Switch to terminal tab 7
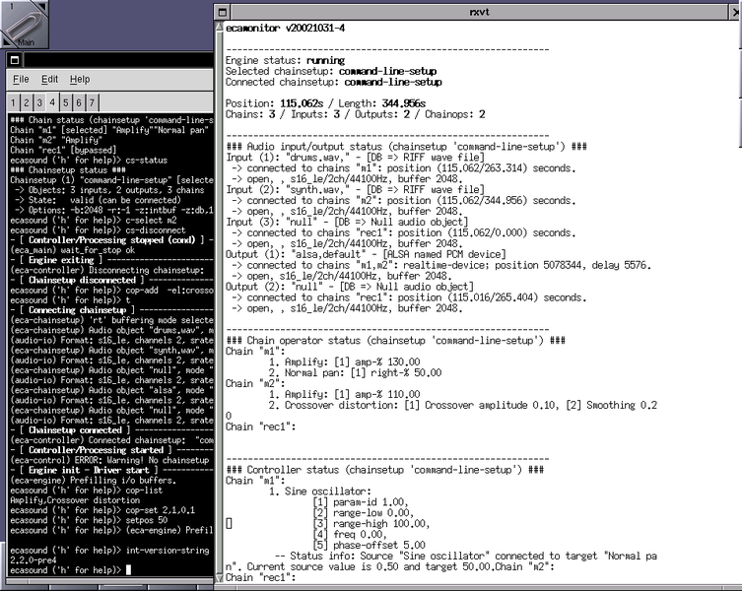This screenshot has height=591, width=742. click(x=92, y=102)
